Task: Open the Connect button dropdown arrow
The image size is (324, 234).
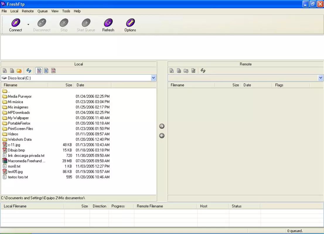Action: point(28,24)
